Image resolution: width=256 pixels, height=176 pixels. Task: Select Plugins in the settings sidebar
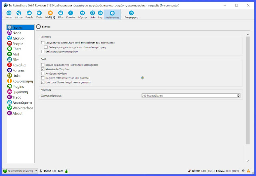[20, 86]
